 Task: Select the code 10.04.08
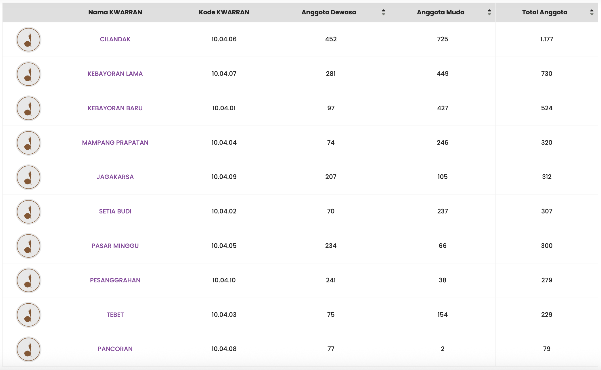click(224, 349)
